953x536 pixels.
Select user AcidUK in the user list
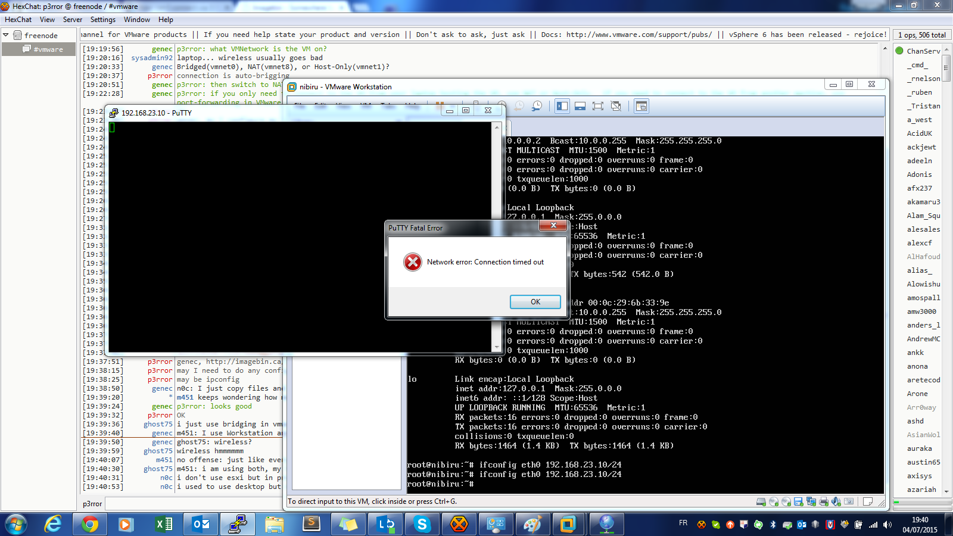[920, 133]
